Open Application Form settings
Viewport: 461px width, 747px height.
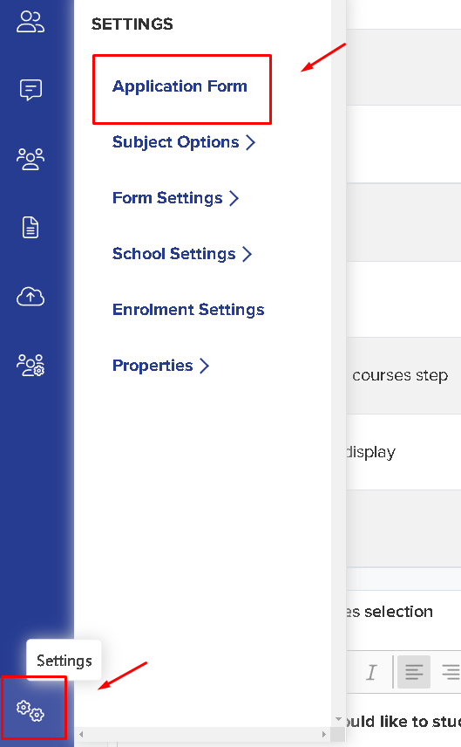(x=180, y=86)
